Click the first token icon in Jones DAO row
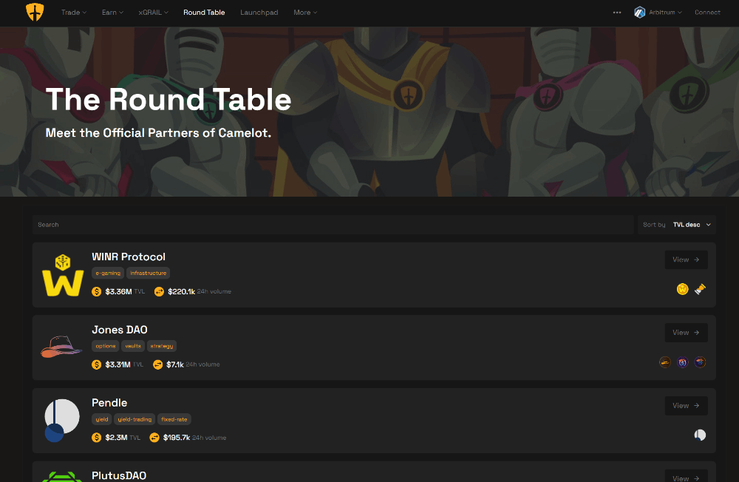739x482 pixels. click(x=665, y=362)
